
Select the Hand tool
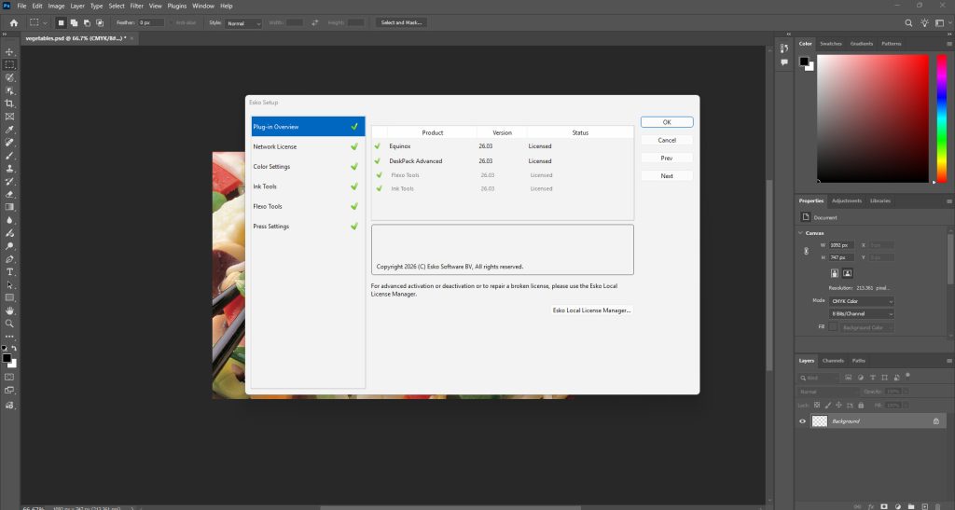9,311
